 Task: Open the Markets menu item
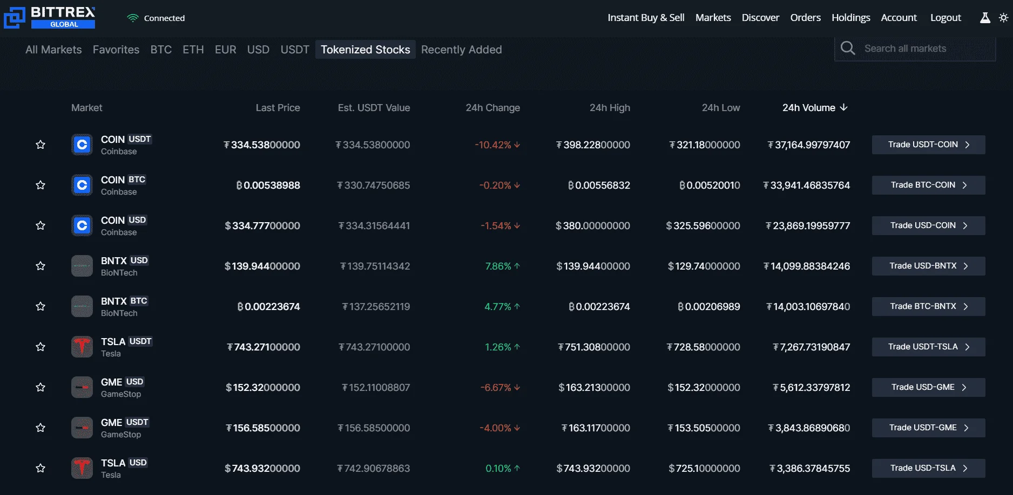pyautogui.click(x=713, y=18)
